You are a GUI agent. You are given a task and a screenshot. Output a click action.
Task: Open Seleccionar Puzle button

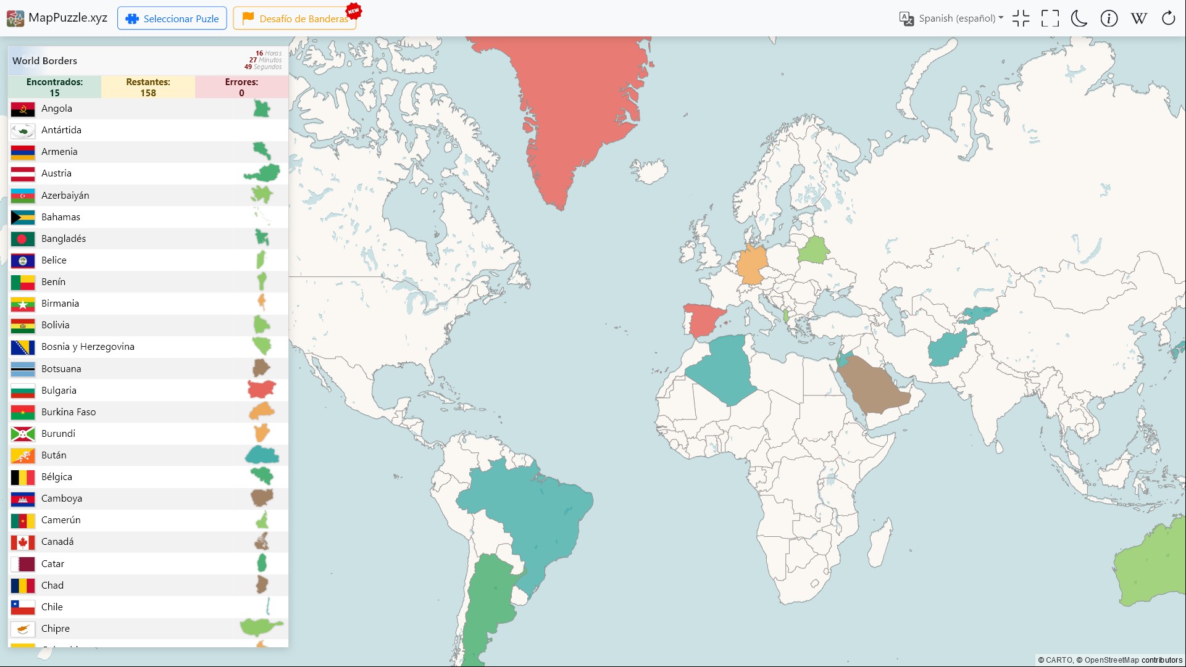(172, 19)
